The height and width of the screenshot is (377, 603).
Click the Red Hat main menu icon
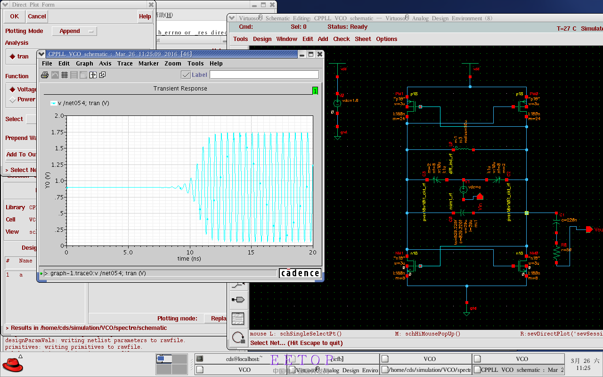13,364
